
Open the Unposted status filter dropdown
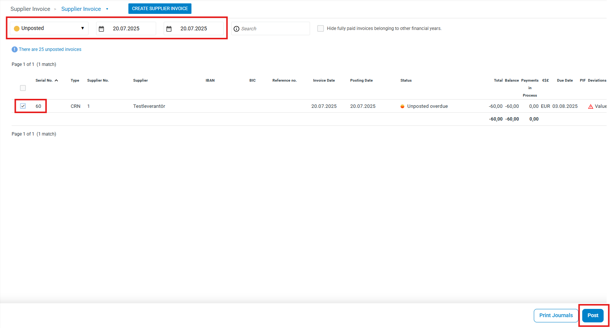pos(49,28)
